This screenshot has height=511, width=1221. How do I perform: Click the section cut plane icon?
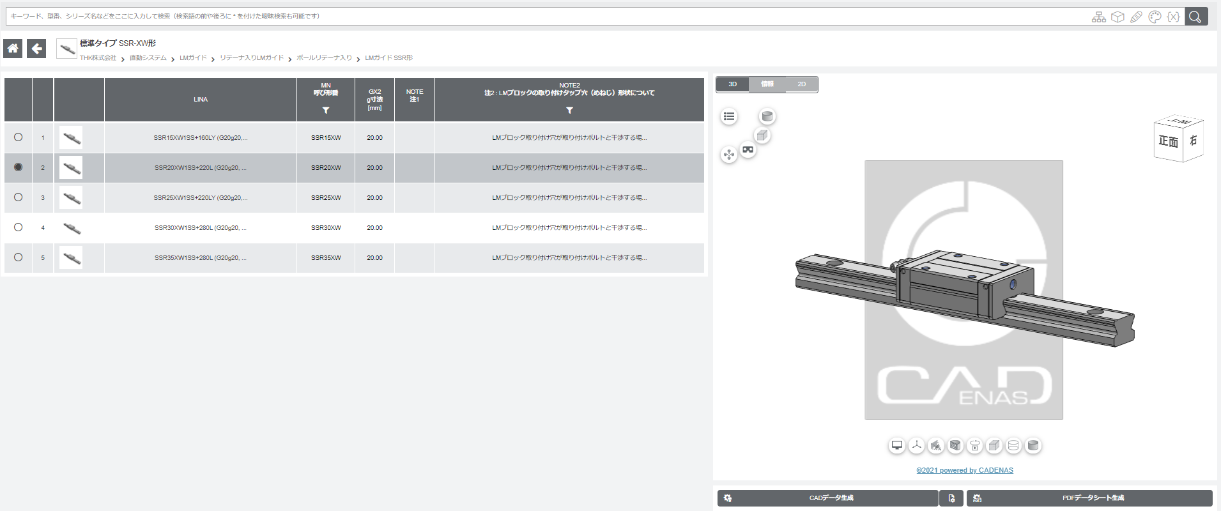[936, 446]
